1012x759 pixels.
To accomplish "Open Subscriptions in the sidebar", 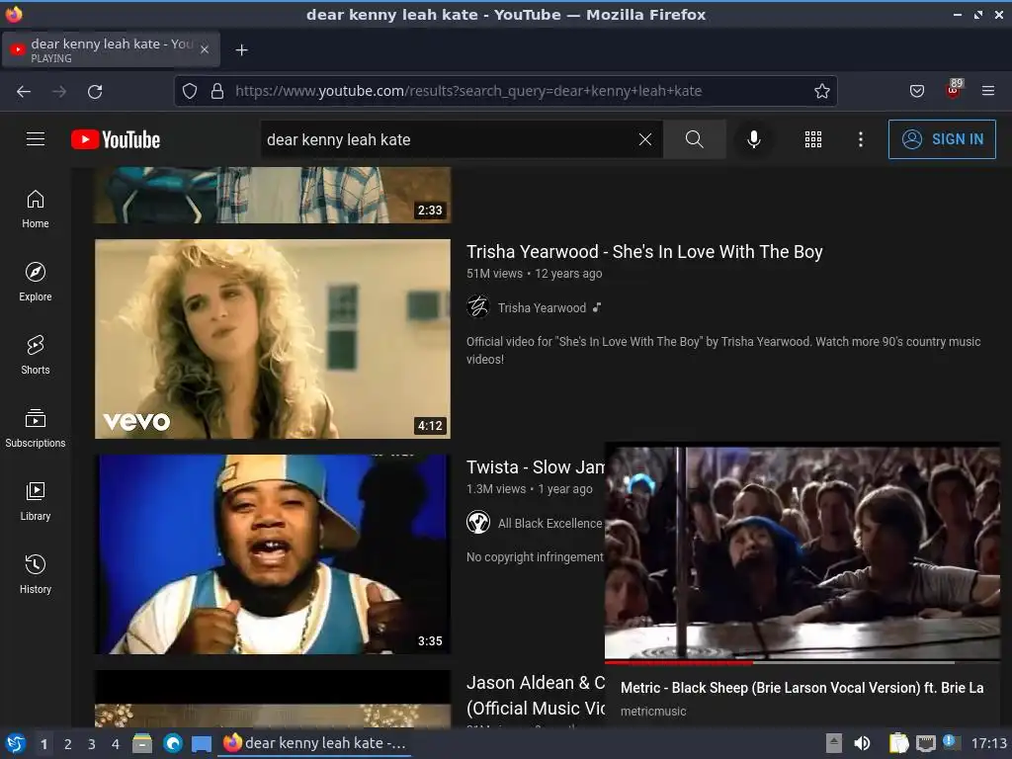I will pyautogui.click(x=36, y=429).
